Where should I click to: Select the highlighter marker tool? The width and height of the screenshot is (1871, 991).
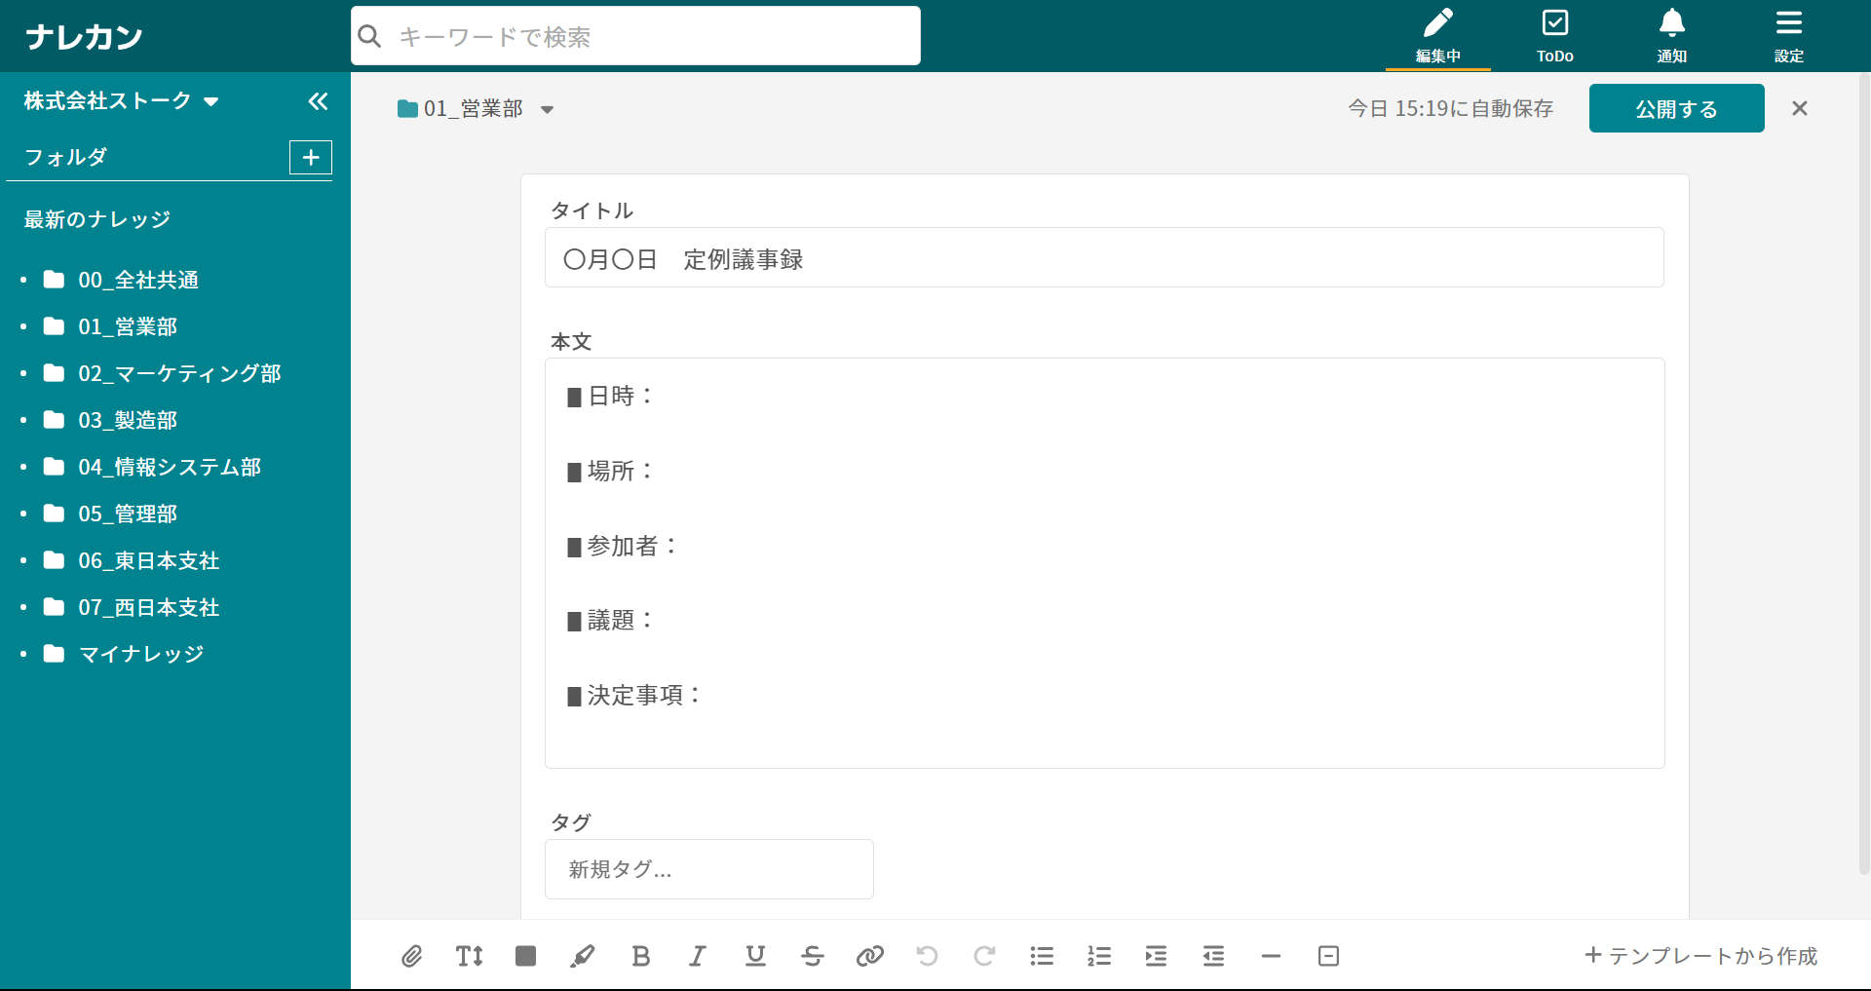click(583, 956)
